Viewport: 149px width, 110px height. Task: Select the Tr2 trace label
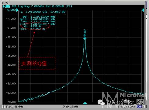[8, 6]
